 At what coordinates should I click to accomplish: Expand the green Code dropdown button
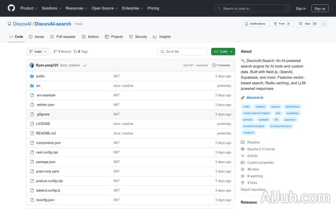click(x=223, y=51)
